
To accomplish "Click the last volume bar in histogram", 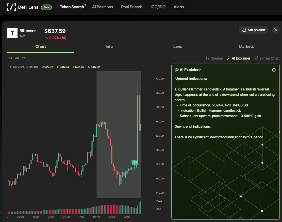I will point(141,207).
